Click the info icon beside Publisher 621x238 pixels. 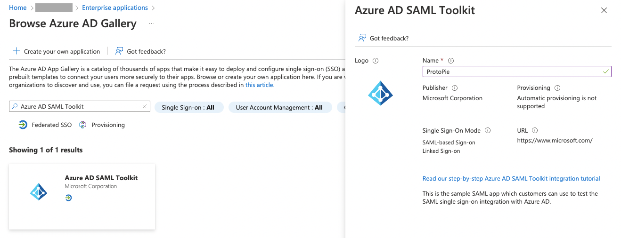pos(455,88)
